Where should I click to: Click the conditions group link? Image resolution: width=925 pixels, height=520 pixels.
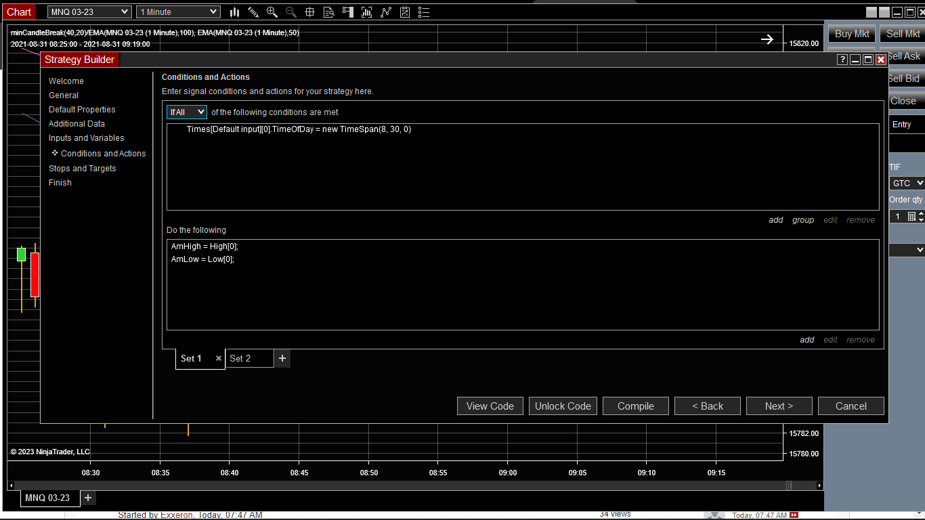pyautogui.click(x=803, y=220)
